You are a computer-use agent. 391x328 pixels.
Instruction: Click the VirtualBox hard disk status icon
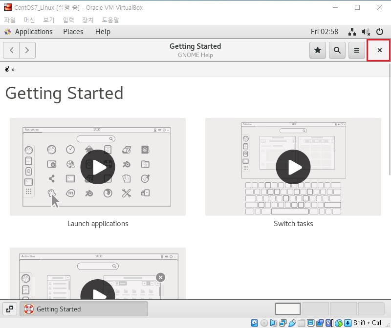click(x=254, y=323)
